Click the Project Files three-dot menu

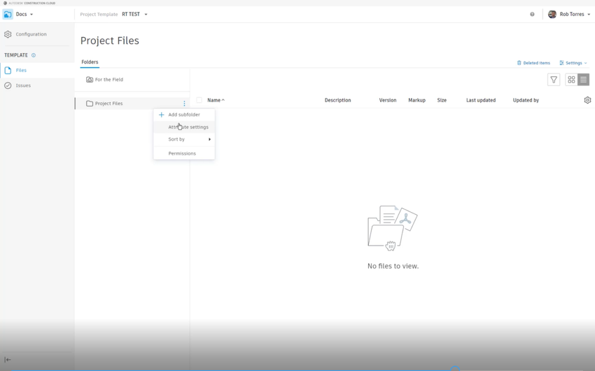click(184, 104)
